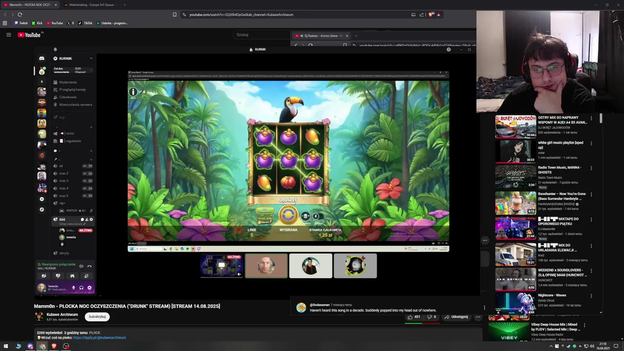624x351 pixels.
Task: Select the bald man participant tile
Action: click(266, 266)
